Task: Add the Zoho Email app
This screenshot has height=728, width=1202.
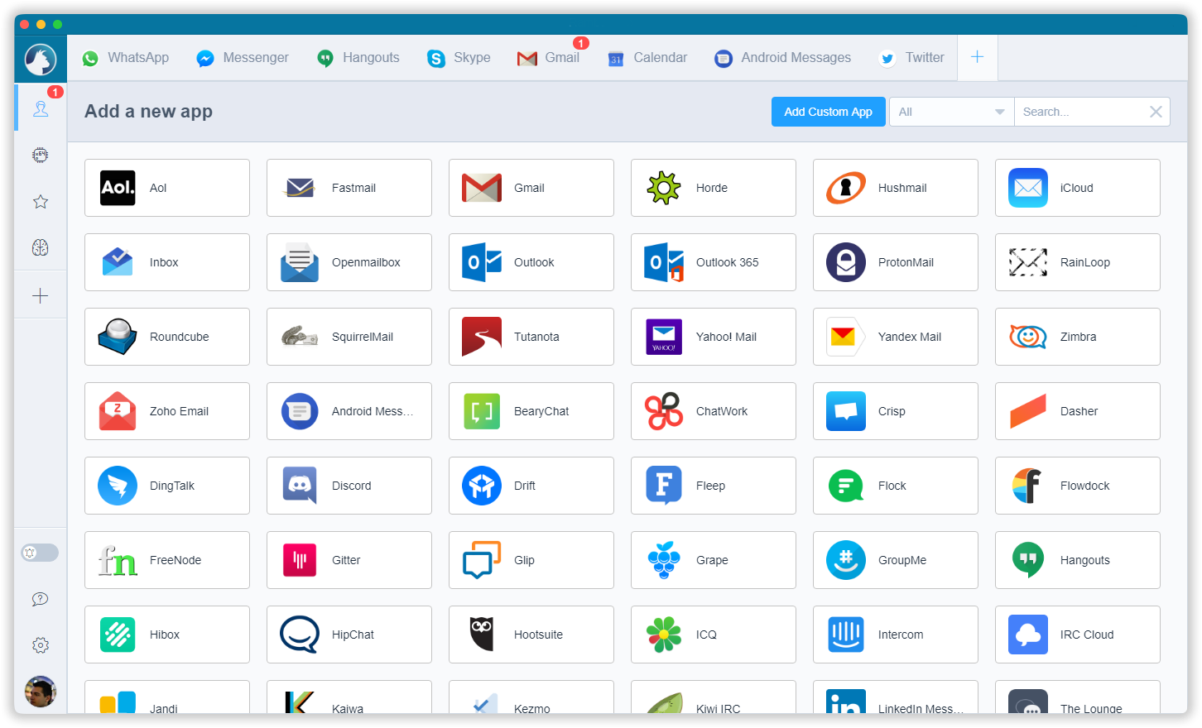Action: pos(166,411)
